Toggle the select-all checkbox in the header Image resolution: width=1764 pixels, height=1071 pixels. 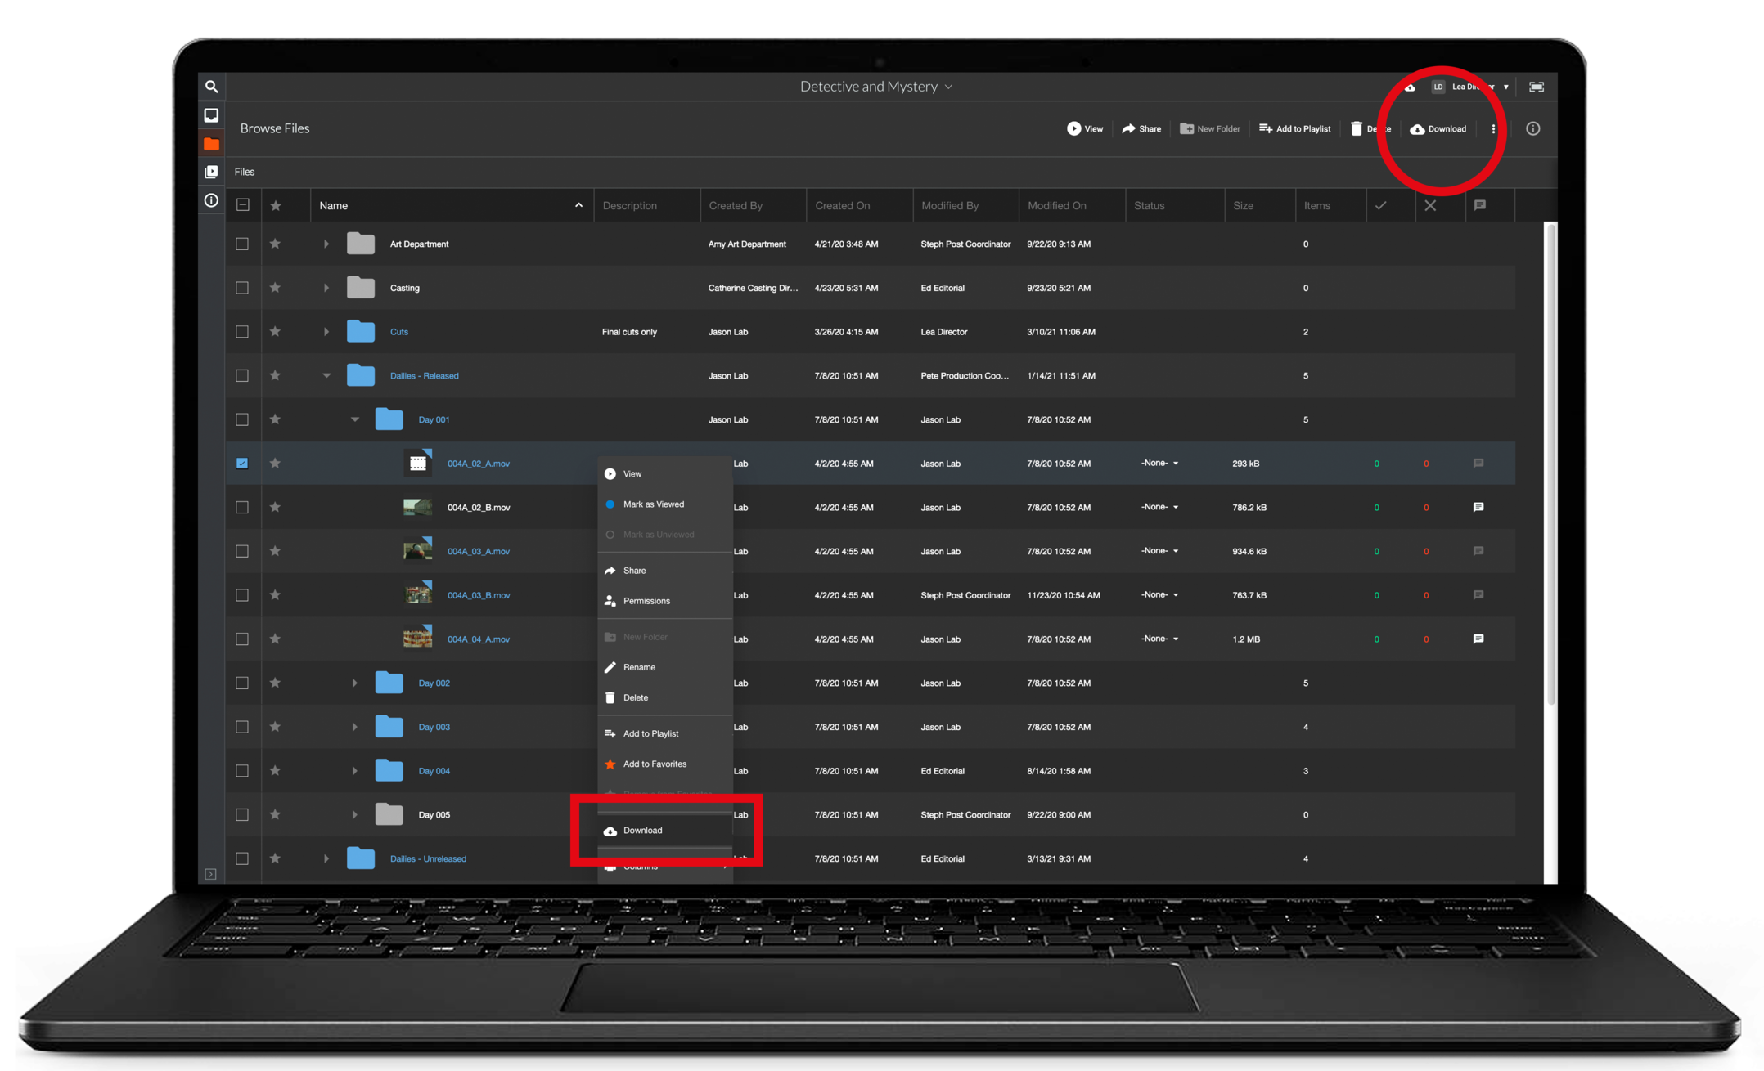click(243, 205)
